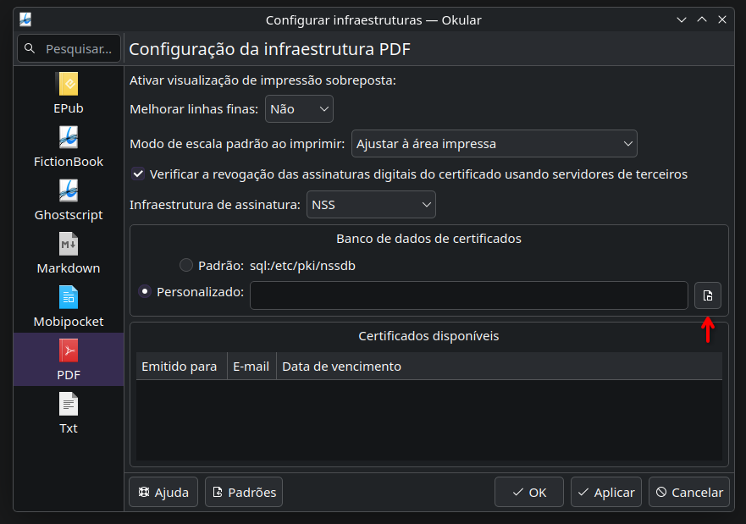
Task: Choose the Markdown backend icon
Action: [69, 244]
